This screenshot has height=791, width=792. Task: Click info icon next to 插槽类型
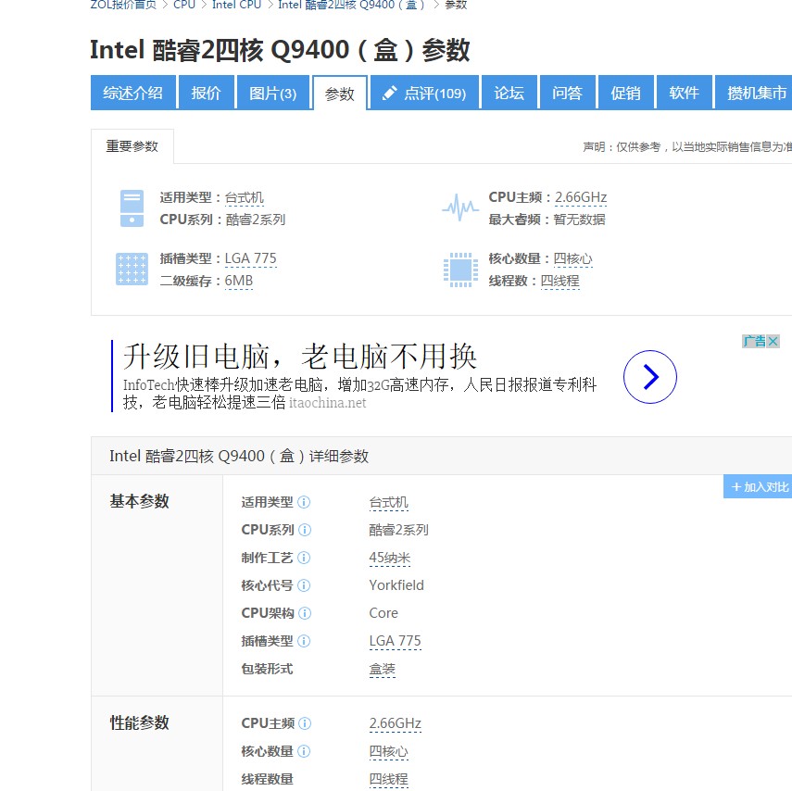304,641
